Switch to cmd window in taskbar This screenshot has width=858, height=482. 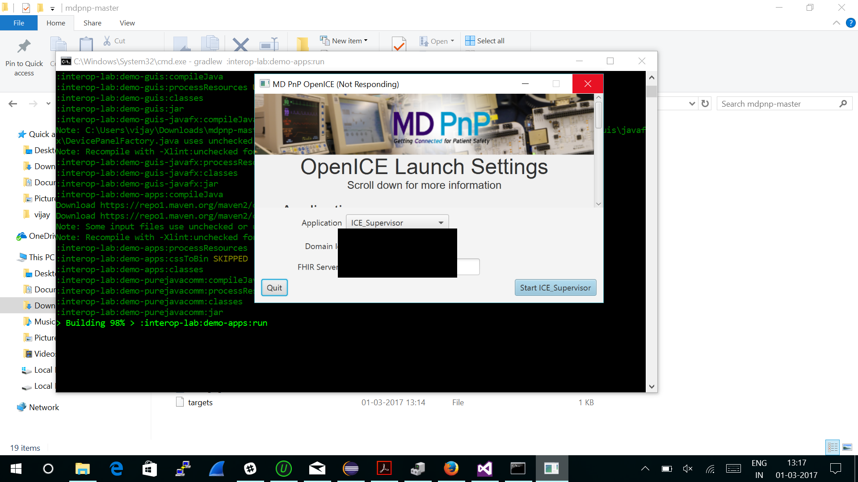coord(518,469)
